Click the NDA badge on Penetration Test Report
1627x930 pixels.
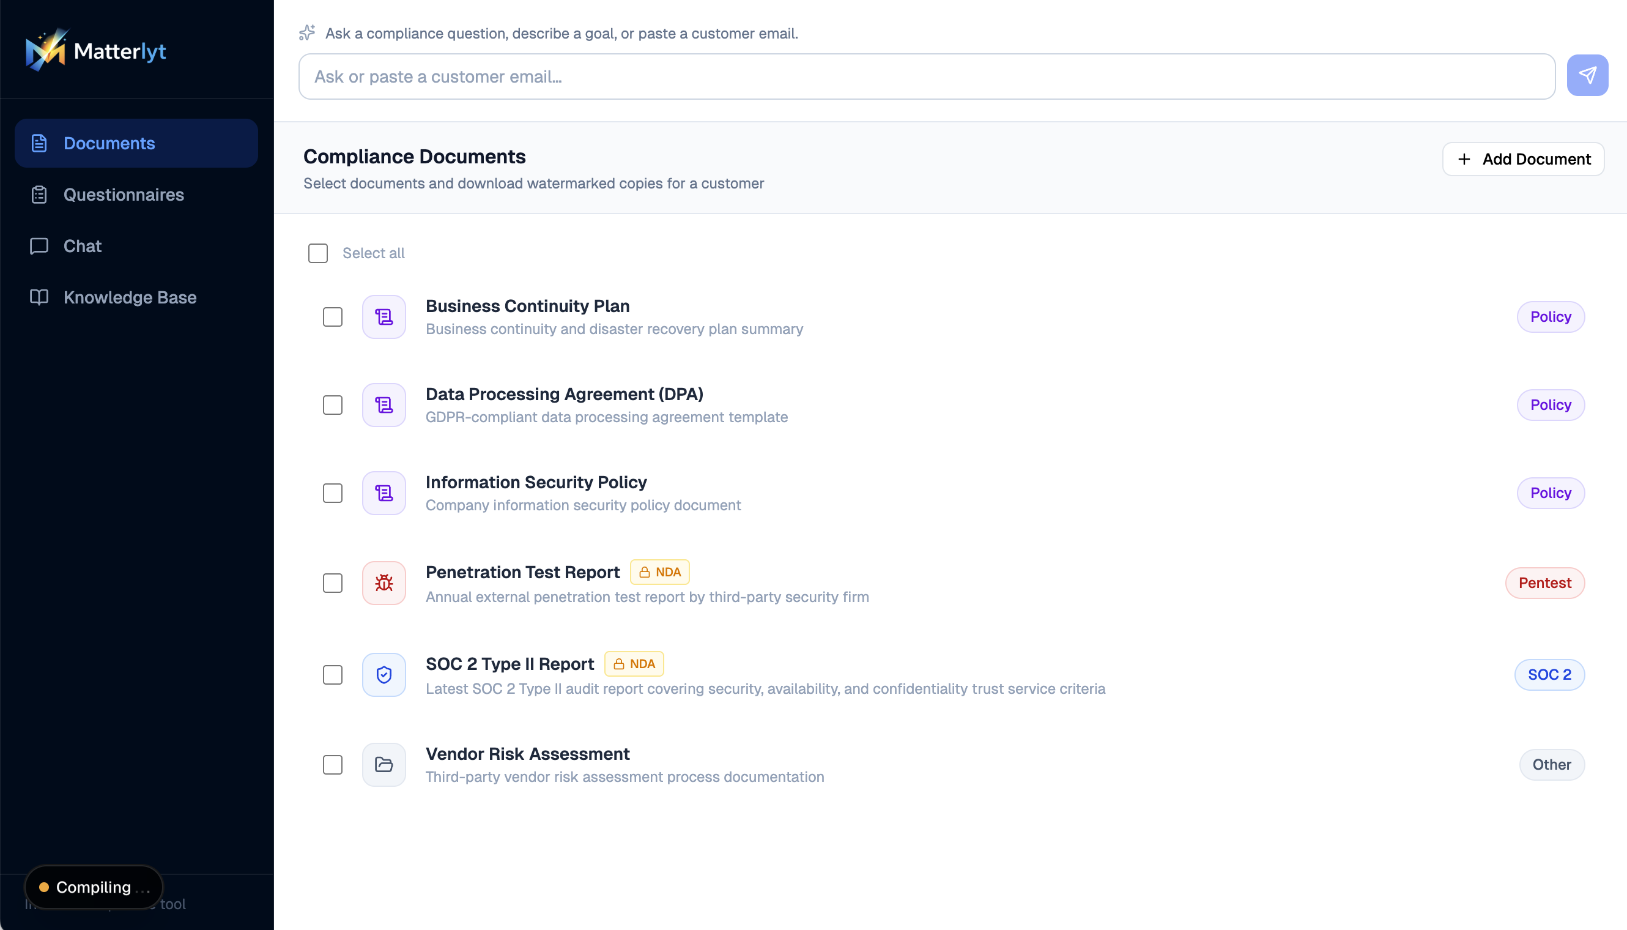pyautogui.click(x=659, y=571)
